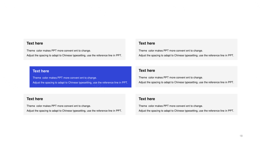Click "Theme color" line in bottom-left card
The width and height of the screenshot is (261, 149).
tap(59, 106)
